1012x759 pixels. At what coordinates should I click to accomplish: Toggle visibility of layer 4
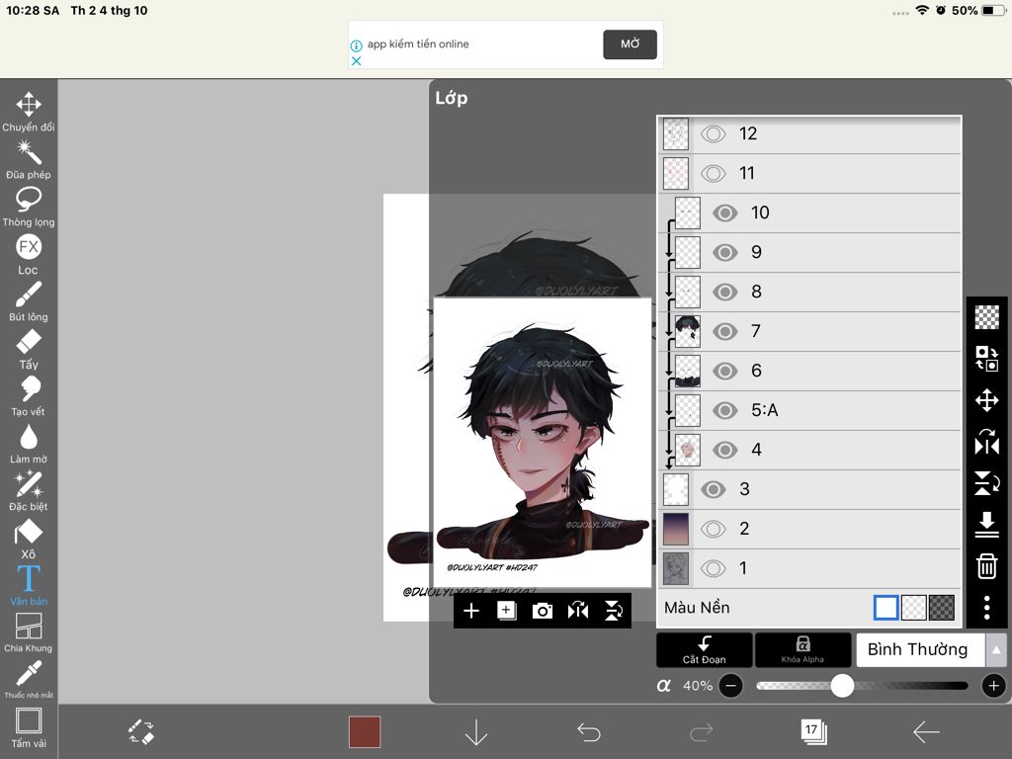click(x=724, y=450)
